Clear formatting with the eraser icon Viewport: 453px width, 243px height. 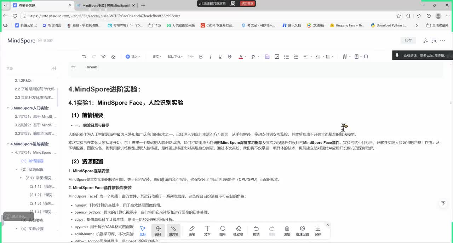[x=113, y=57]
